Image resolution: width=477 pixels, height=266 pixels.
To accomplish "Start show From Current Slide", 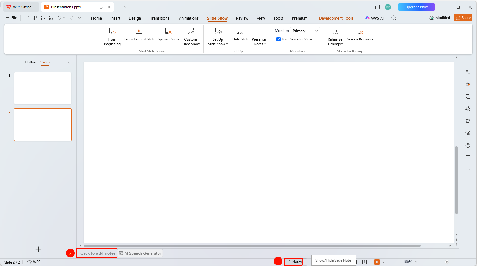I will 139,35.
